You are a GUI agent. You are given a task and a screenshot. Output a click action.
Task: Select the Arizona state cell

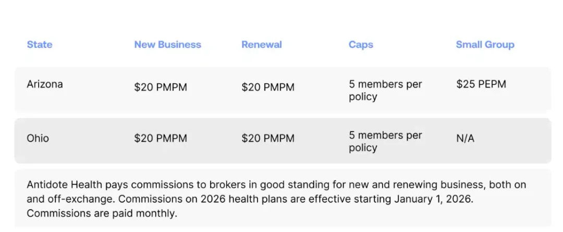click(45, 84)
